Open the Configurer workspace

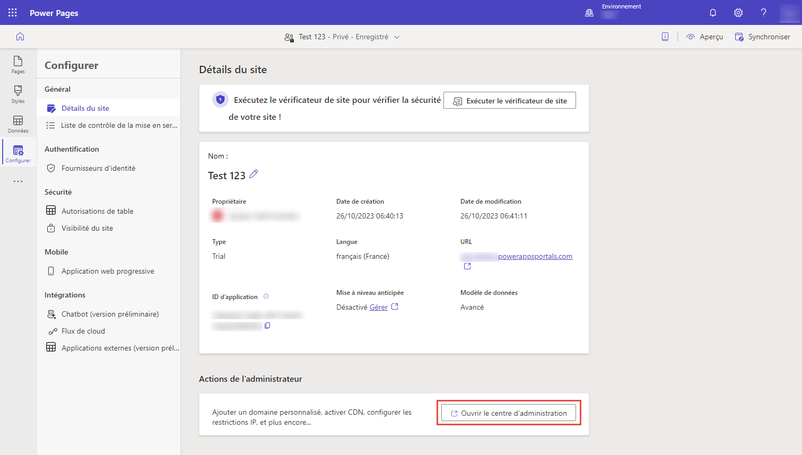pyautogui.click(x=18, y=154)
